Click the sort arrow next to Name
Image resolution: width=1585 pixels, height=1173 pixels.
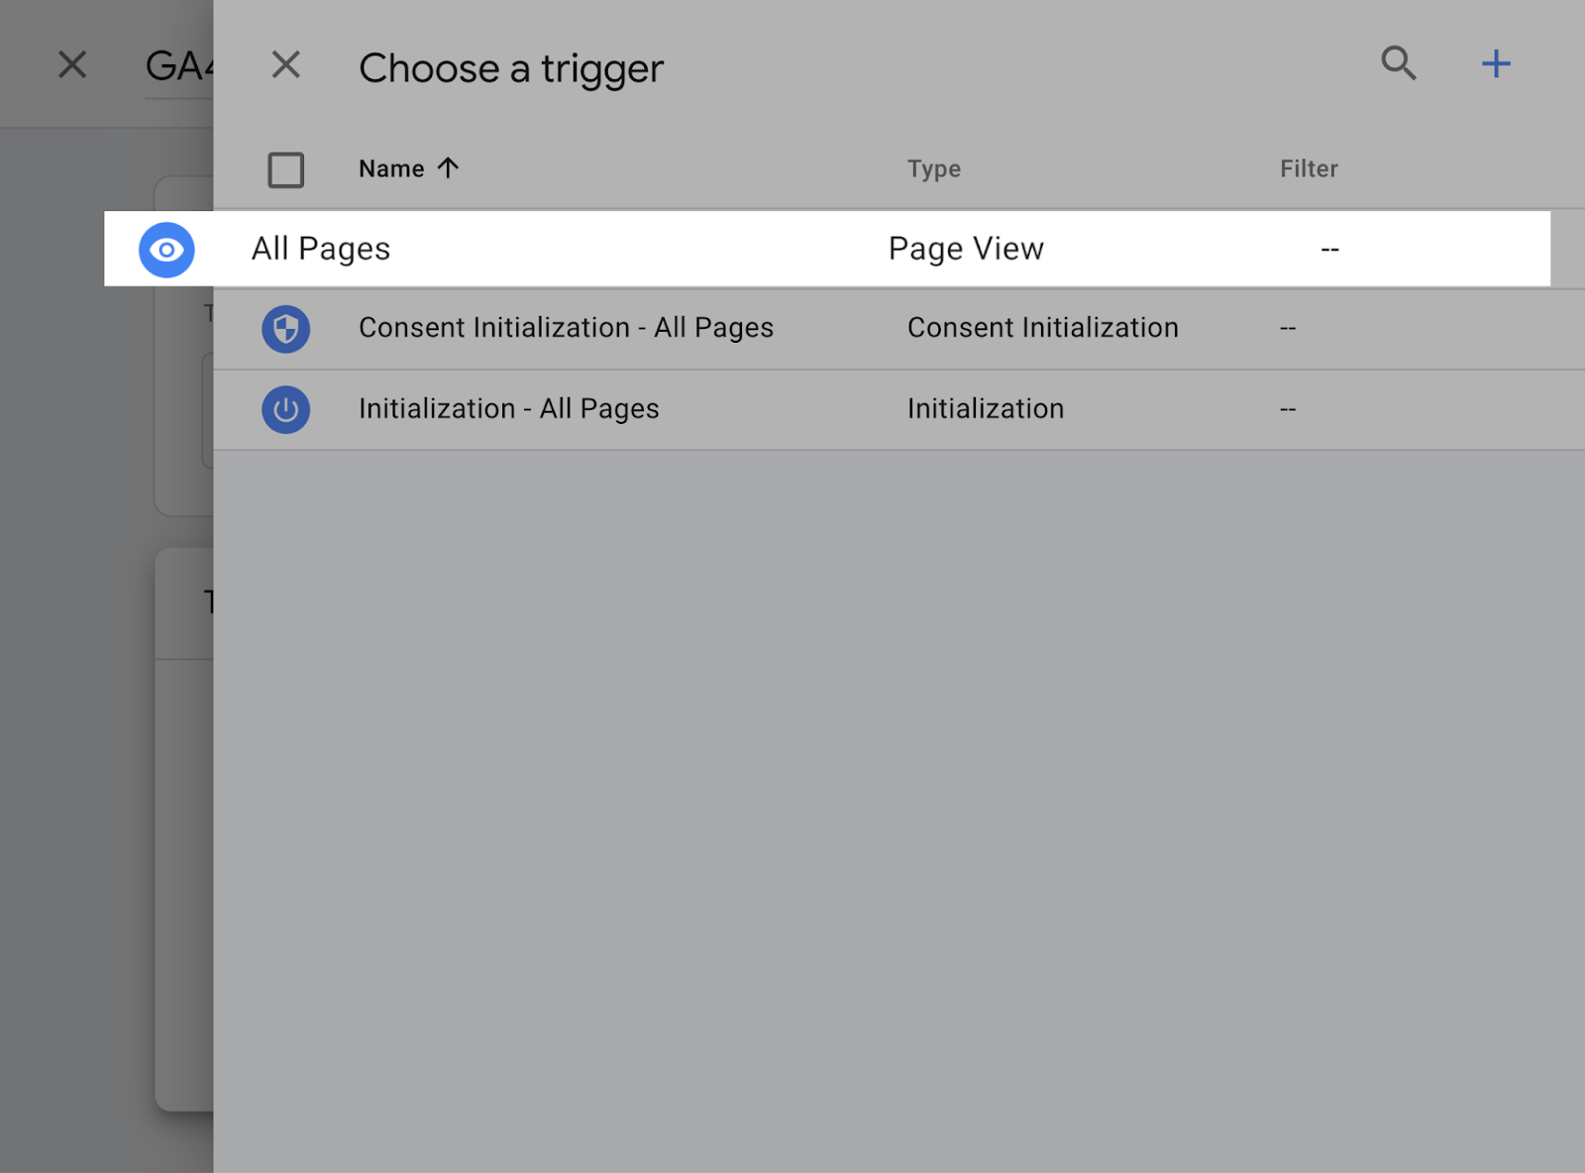pyautogui.click(x=449, y=167)
